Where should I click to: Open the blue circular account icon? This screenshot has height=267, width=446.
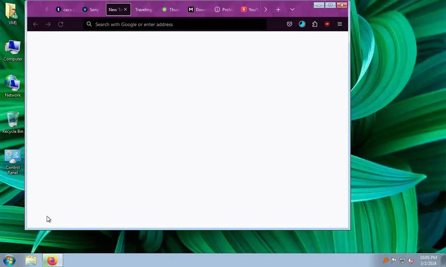[302, 24]
